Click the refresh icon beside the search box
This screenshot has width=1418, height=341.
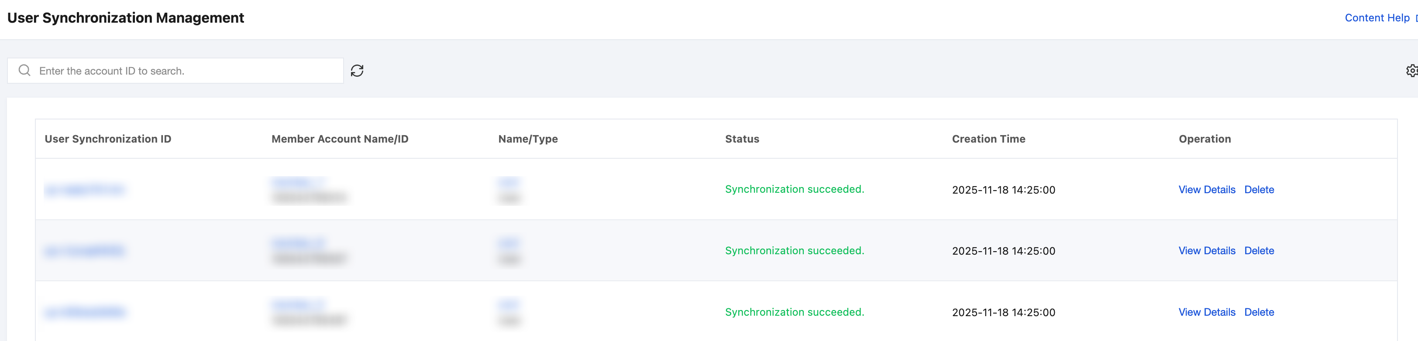click(357, 71)
